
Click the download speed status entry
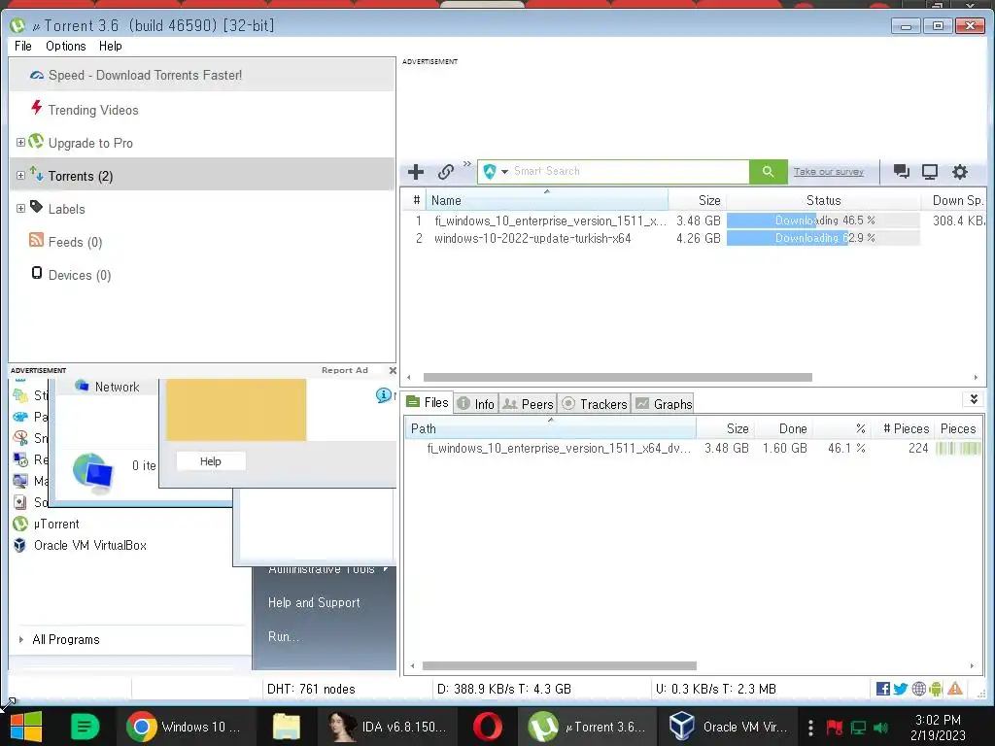point(504,689)
